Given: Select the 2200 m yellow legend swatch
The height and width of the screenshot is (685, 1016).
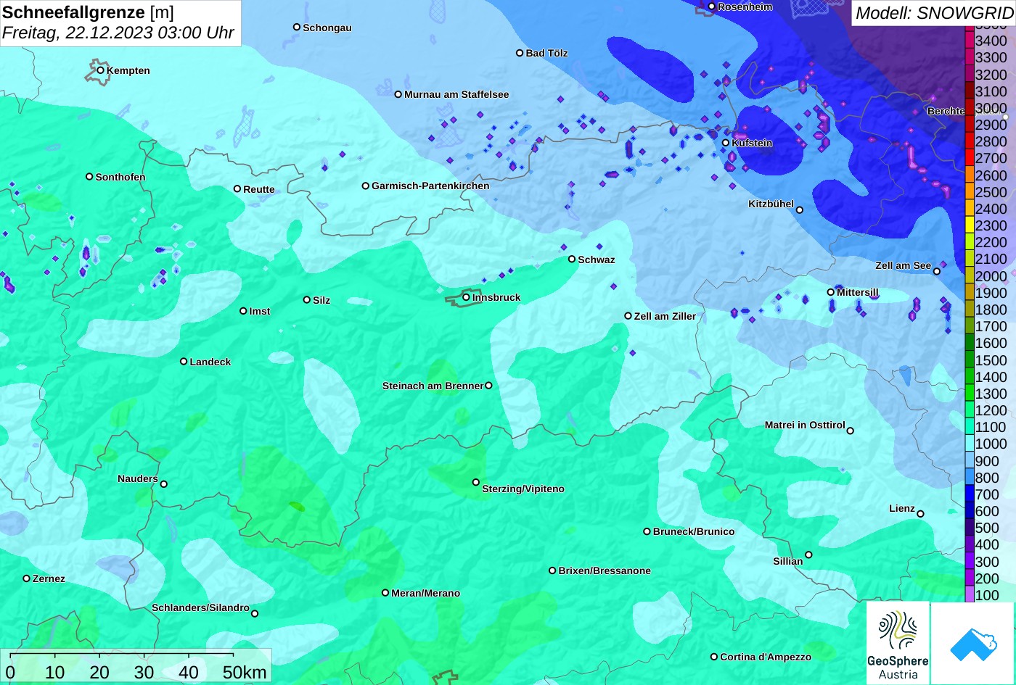Looking at the screenshot, I should coord(969,242).
